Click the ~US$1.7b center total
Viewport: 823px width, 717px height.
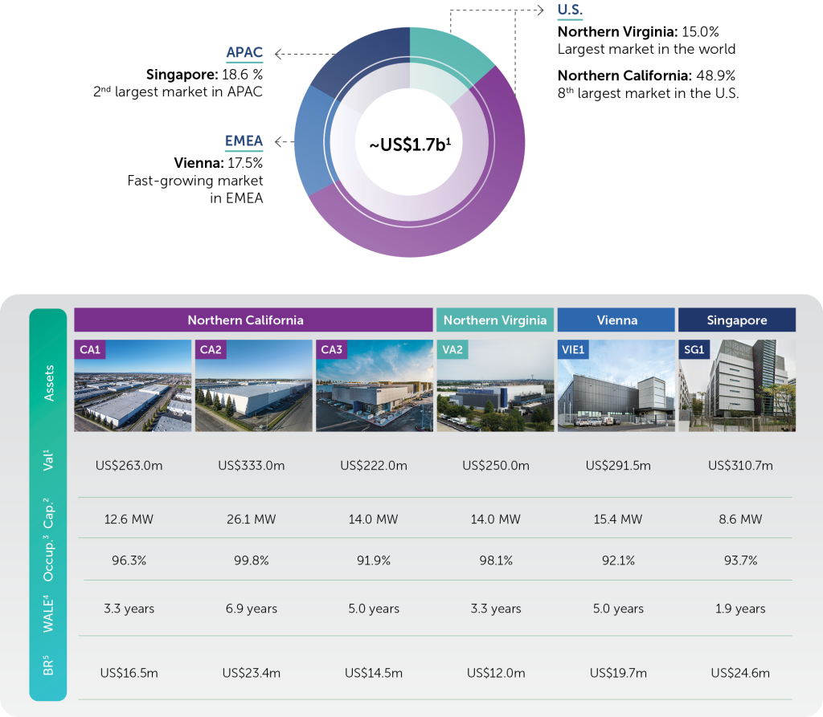click(x=410, y=145)
